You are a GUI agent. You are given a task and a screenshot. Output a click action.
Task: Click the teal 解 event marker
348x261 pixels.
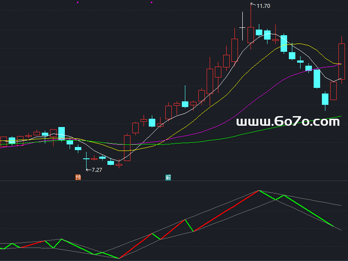pos(168,177)
